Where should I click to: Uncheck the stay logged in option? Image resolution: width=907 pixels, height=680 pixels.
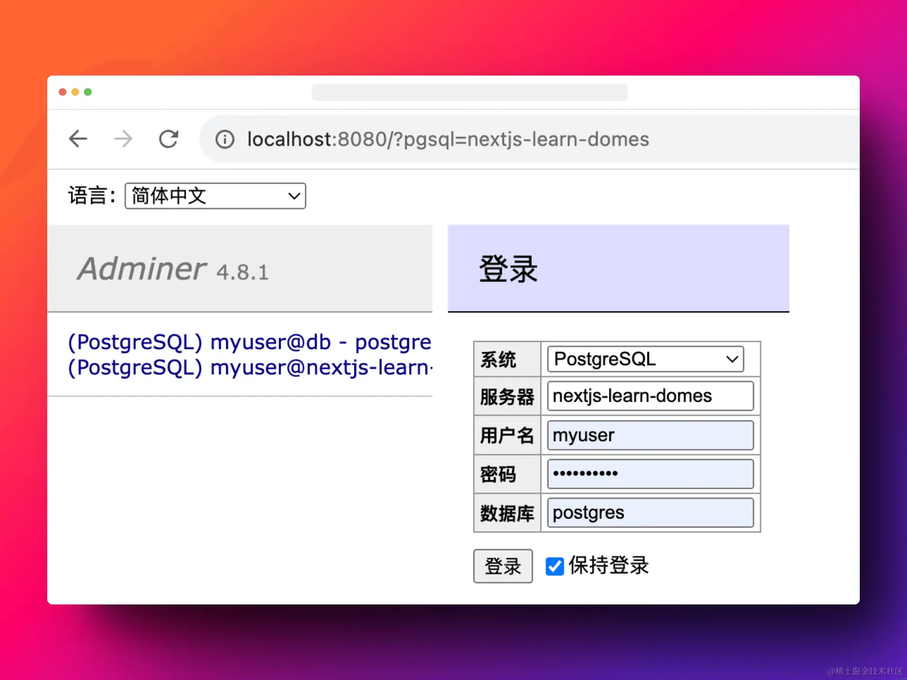[554, 566]
